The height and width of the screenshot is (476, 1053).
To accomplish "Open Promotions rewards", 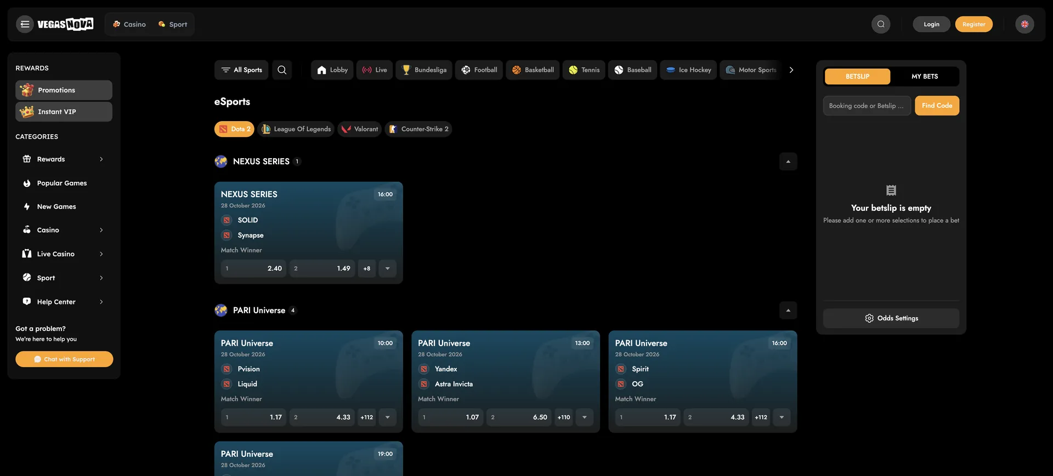I will (x=64, y=90).
